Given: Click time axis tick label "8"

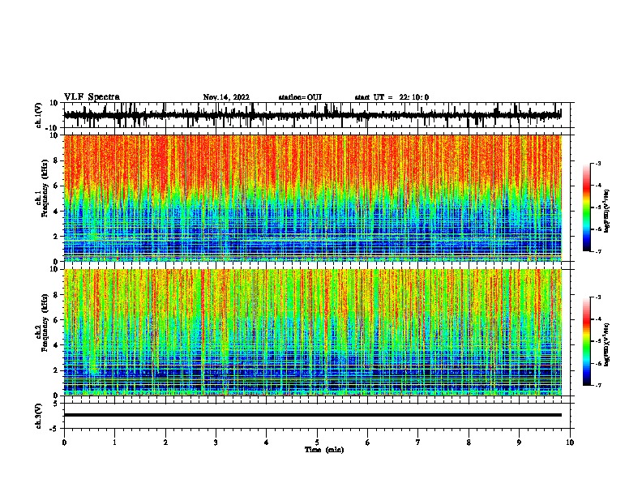Looking at the screenshot, I should (x=469, y=443).
